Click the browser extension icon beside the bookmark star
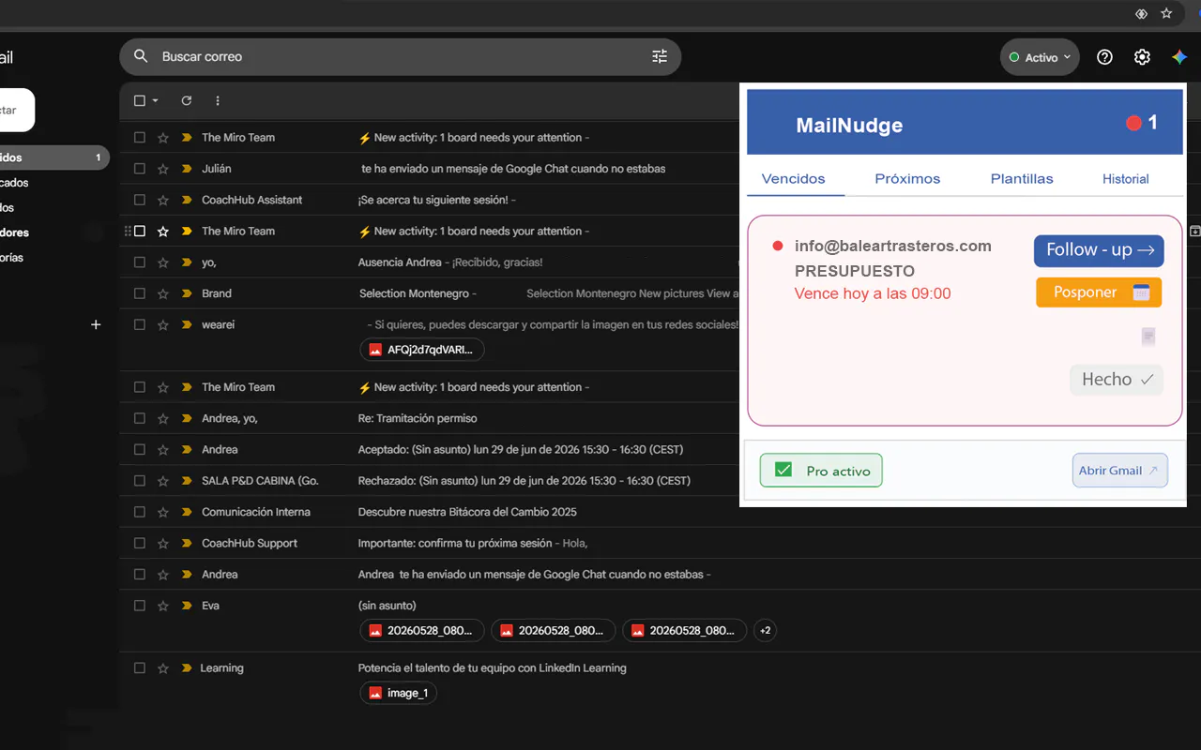 tap(1142, 13)
